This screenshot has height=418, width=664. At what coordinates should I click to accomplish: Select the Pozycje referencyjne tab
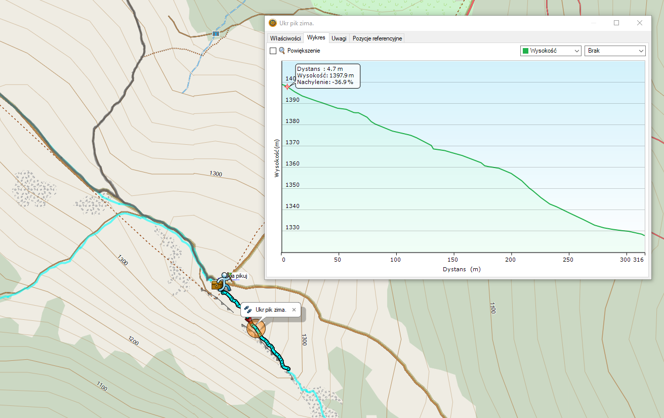click(x=377, y=38)
